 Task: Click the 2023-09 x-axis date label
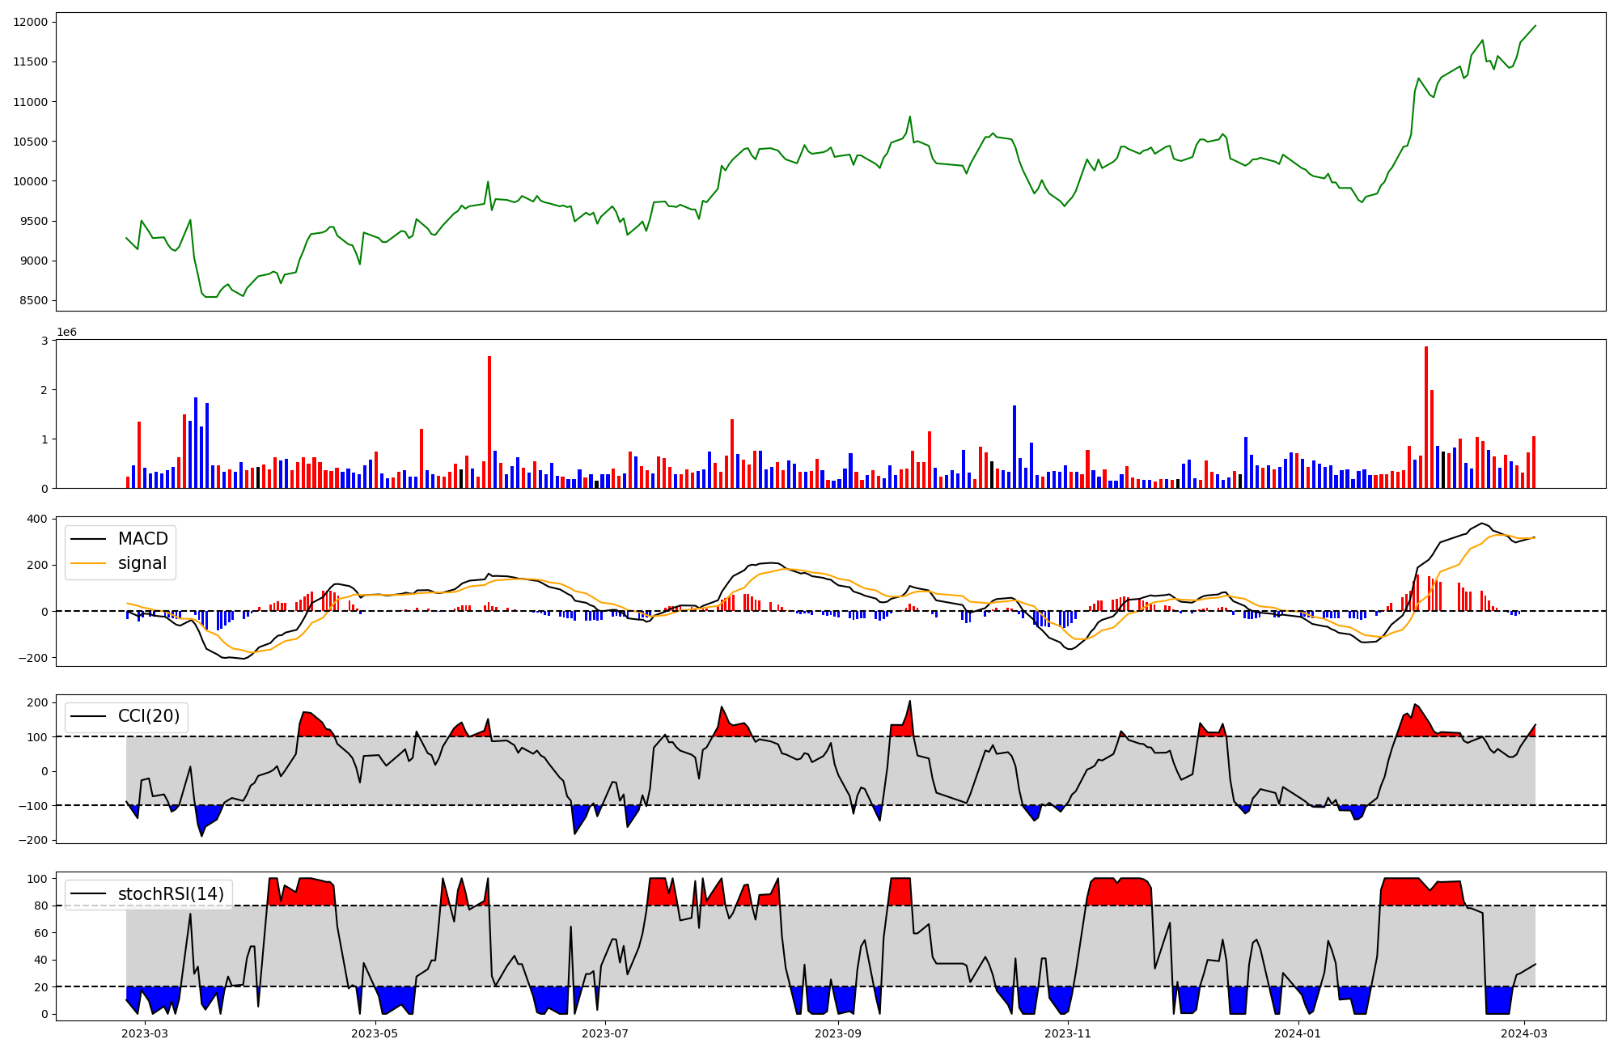click(x=838, y=1033)
